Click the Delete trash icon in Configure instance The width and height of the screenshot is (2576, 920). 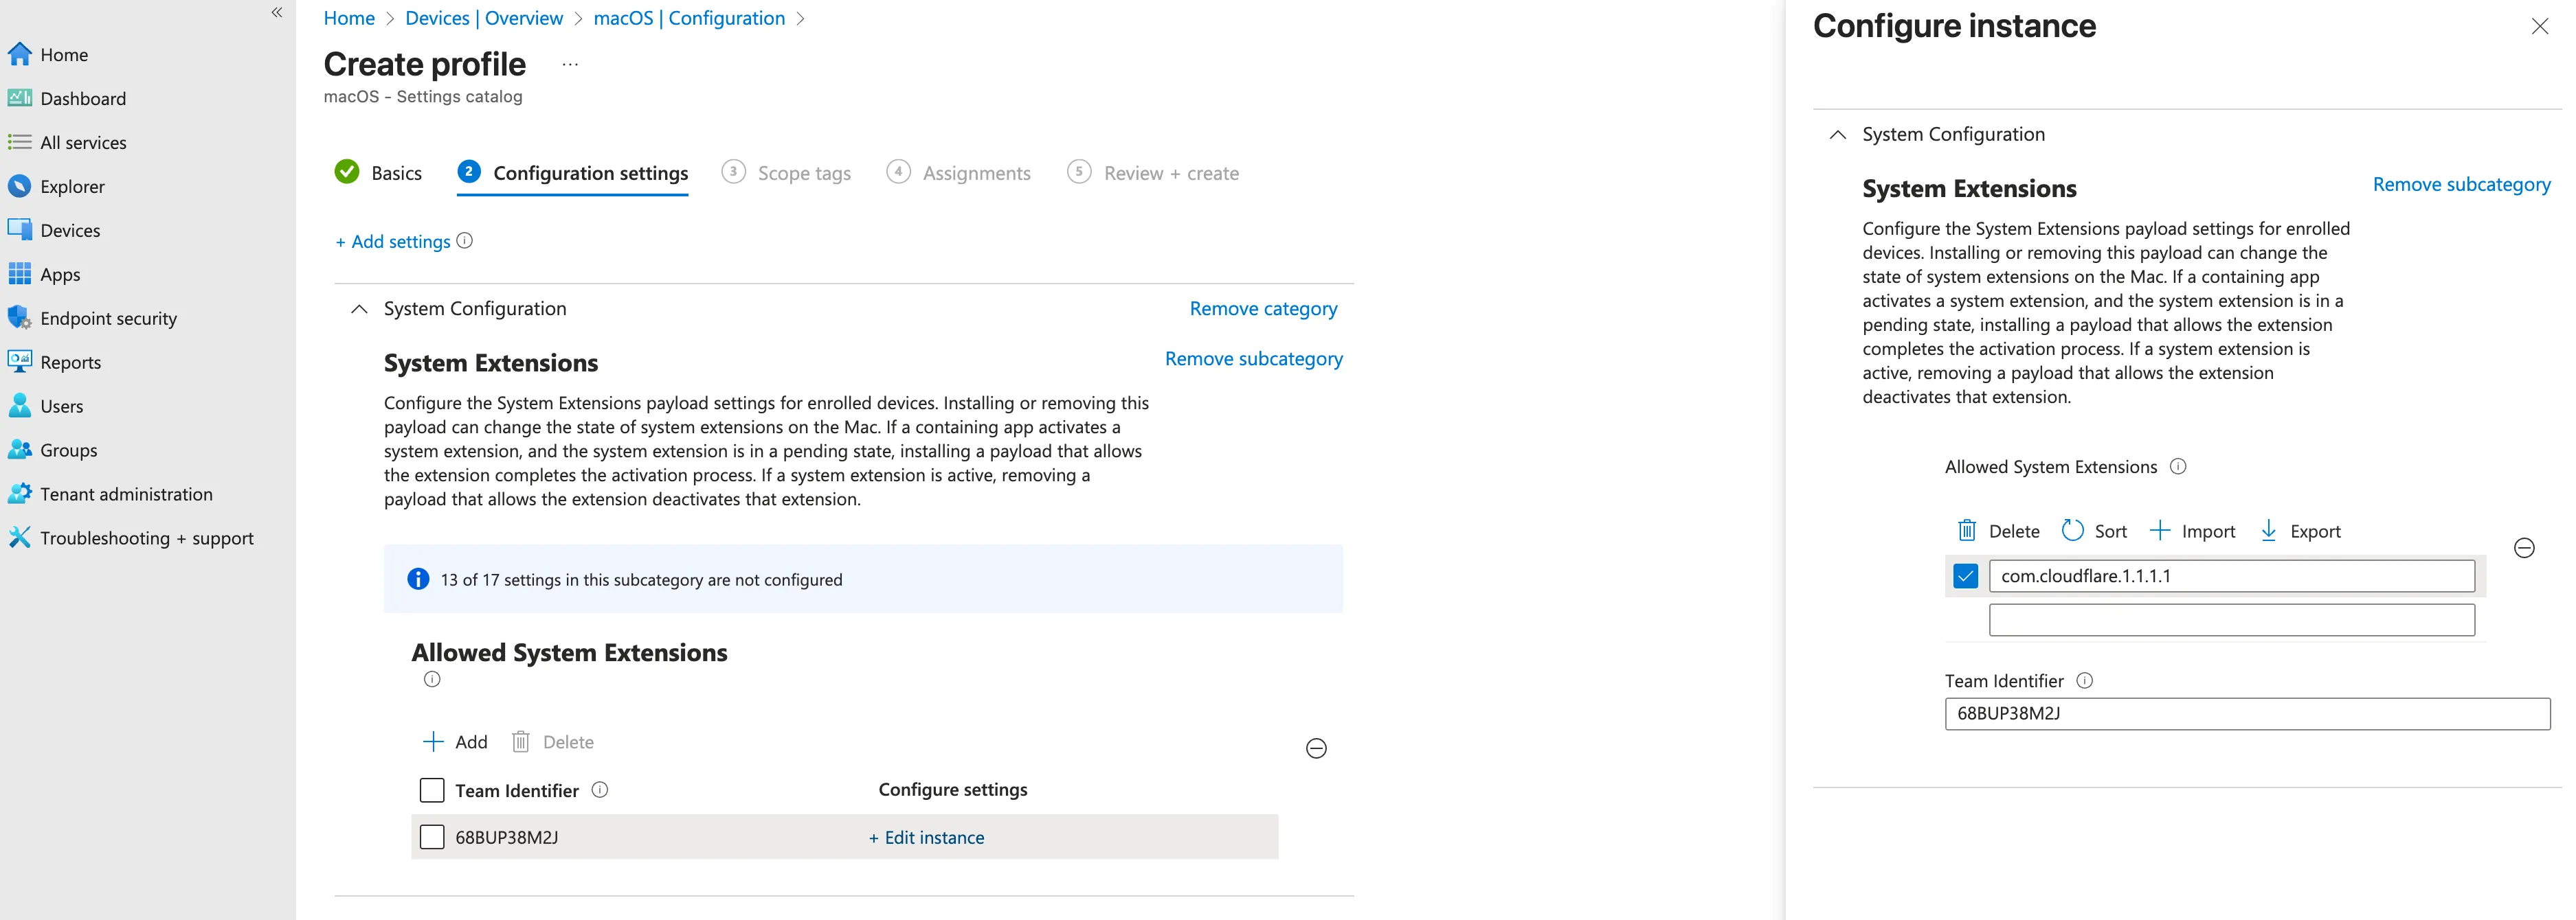[x=1966, y=531]
